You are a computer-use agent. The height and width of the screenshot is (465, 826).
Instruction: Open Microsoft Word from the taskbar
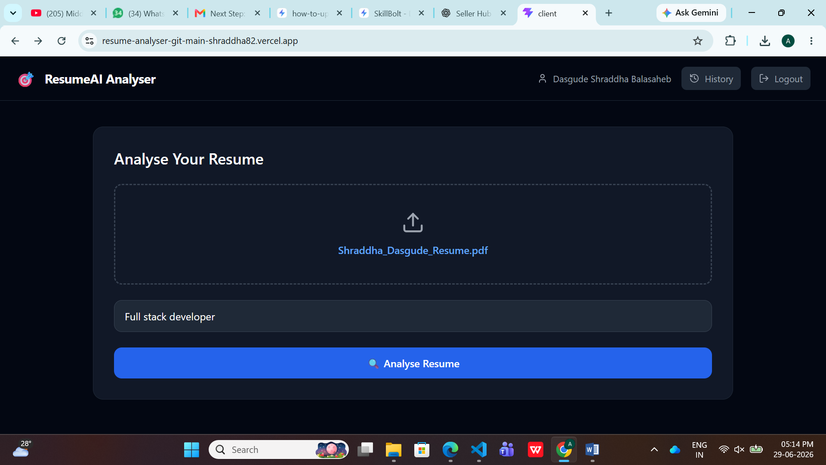(x=592, y=450)
